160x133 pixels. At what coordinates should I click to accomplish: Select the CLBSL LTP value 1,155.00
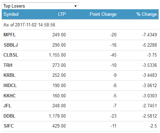57,55
